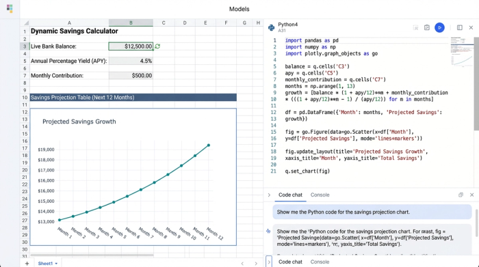Screen dimensions: 479x267
Task: Select column B header
Action: pyautogui.click(x=131, y=23)
